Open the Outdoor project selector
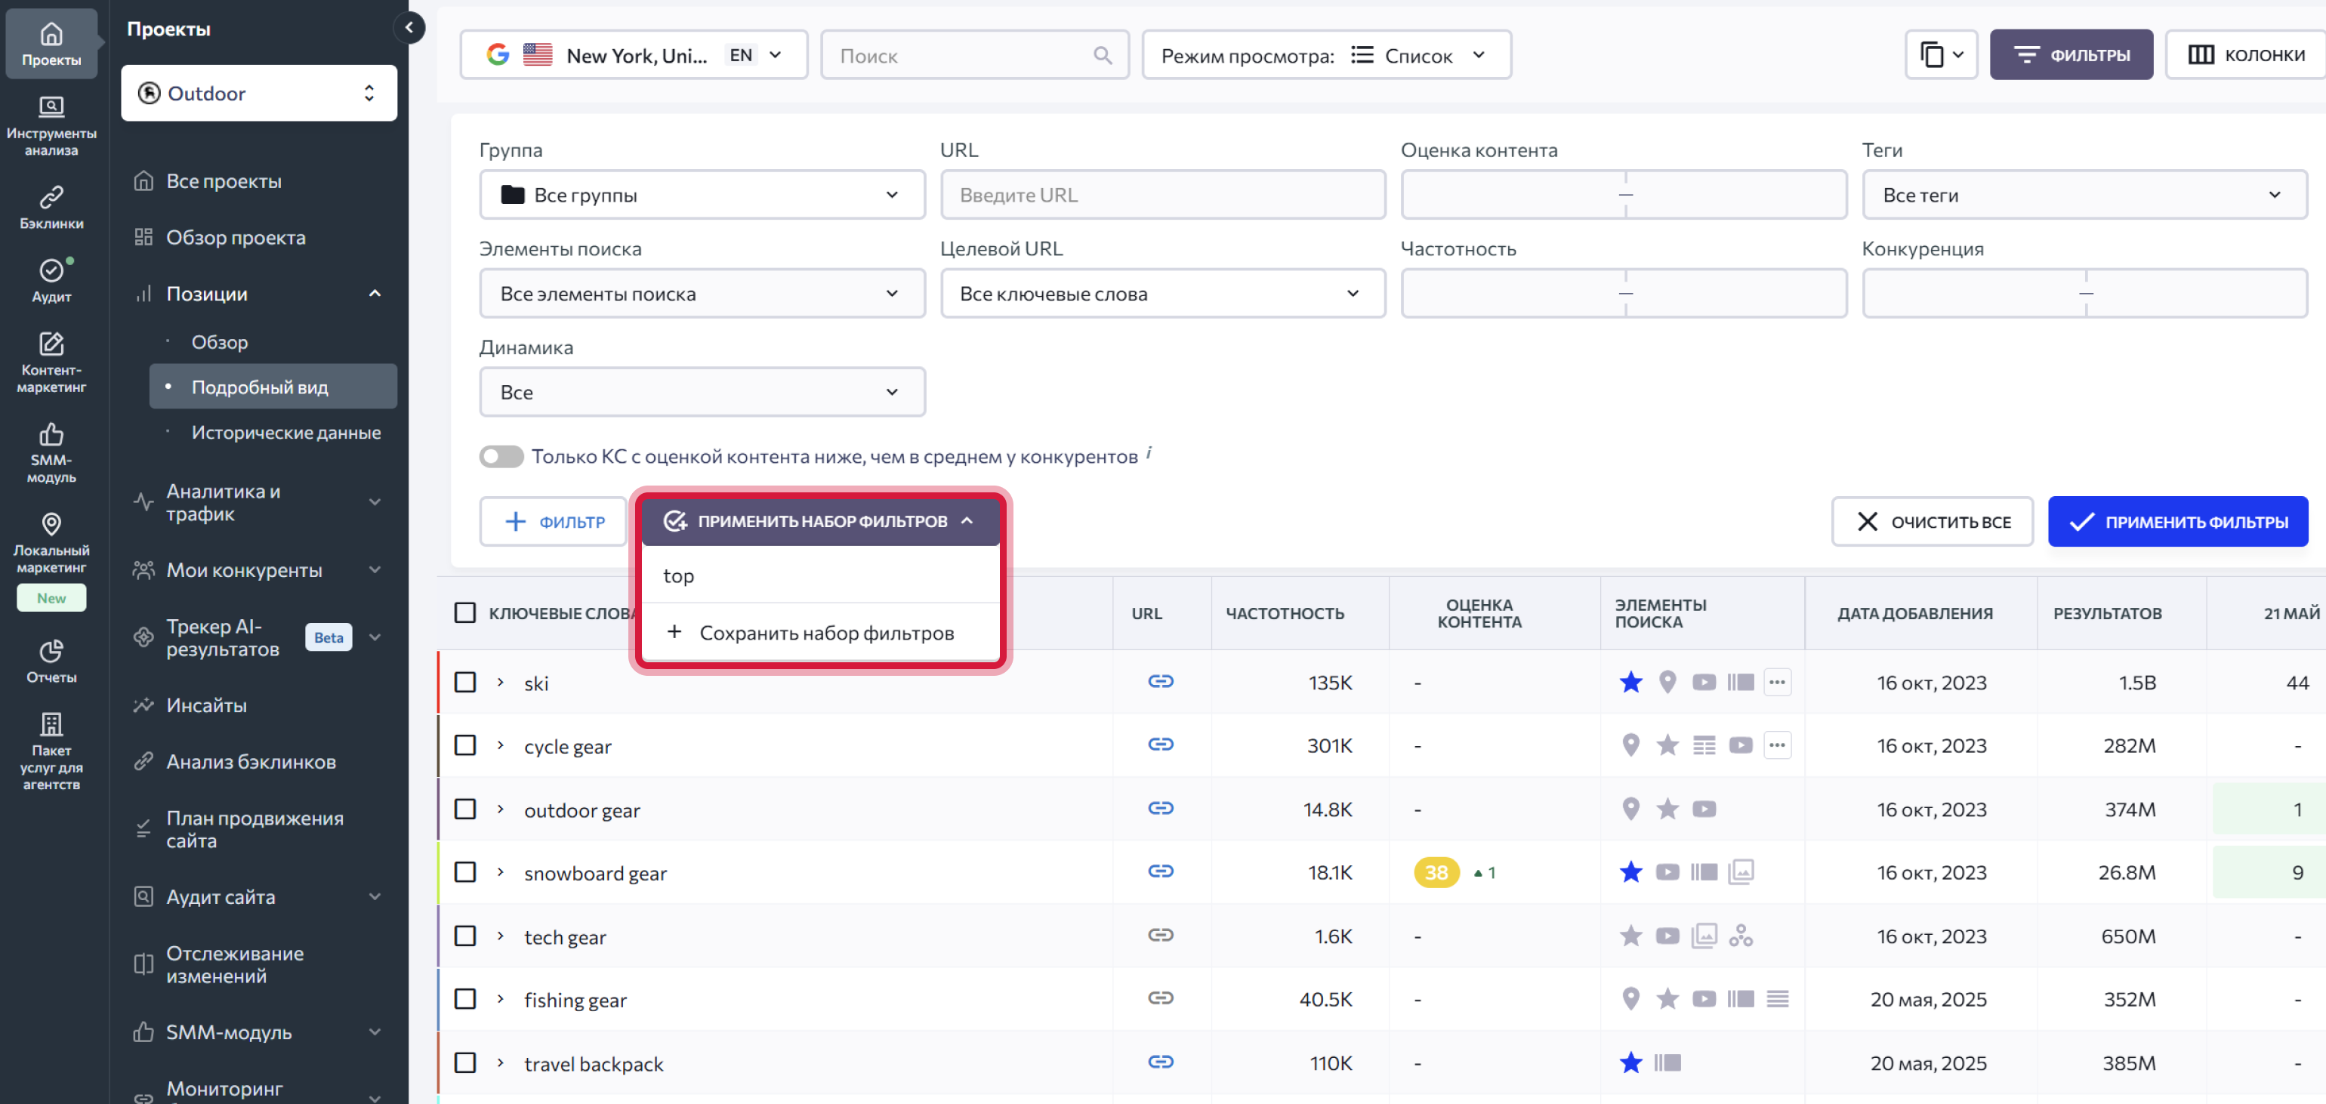 (x=259, y=93)
